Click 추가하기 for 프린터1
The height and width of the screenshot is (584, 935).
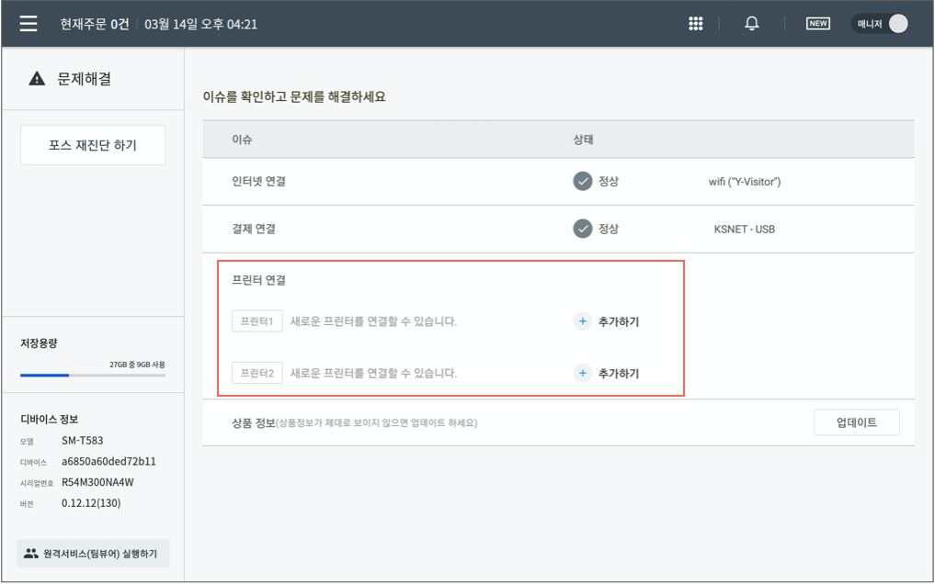coord(619,321)
